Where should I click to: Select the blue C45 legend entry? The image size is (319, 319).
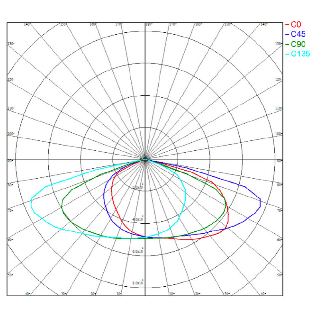(295, 34)
